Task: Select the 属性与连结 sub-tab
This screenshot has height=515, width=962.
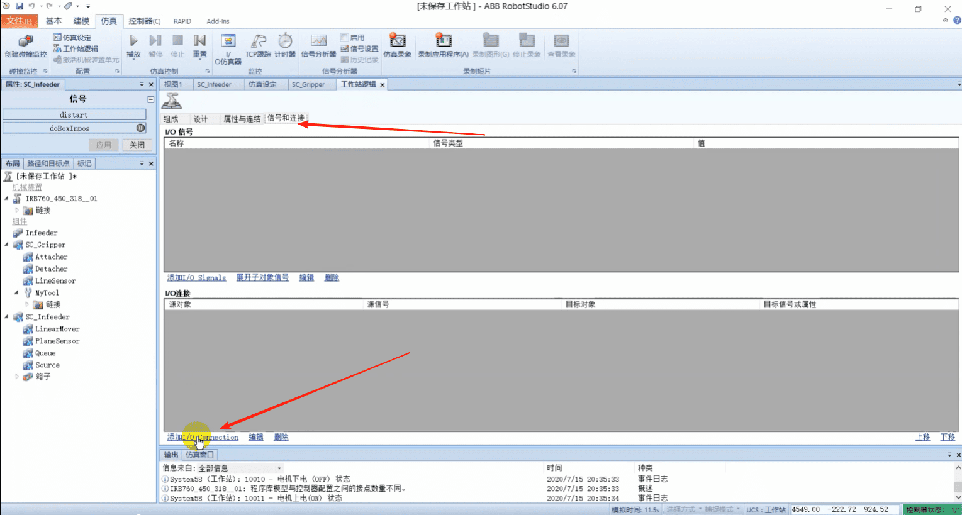Action: pyautogui.click(x=242, y=119)
